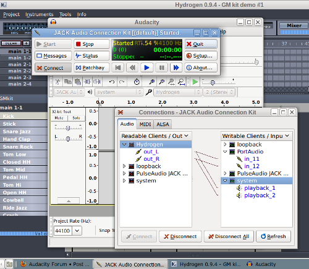Click Stop button in JACK control
The height and width of the screenshot is (269, 309).
pos(91,44)
